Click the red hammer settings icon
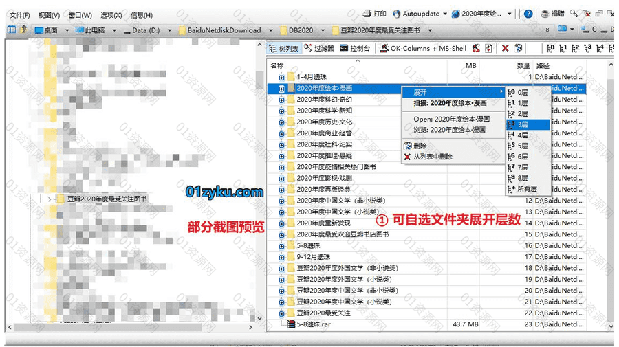The image size is (619, 347). (x=476, y=48)
